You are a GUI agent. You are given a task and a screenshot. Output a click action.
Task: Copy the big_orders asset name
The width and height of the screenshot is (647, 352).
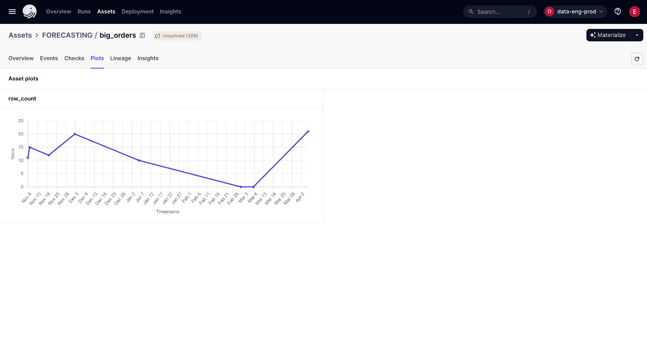142,35
